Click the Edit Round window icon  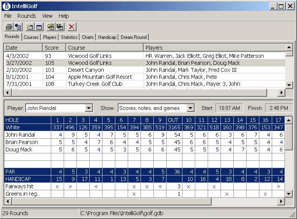coord(39,27)
